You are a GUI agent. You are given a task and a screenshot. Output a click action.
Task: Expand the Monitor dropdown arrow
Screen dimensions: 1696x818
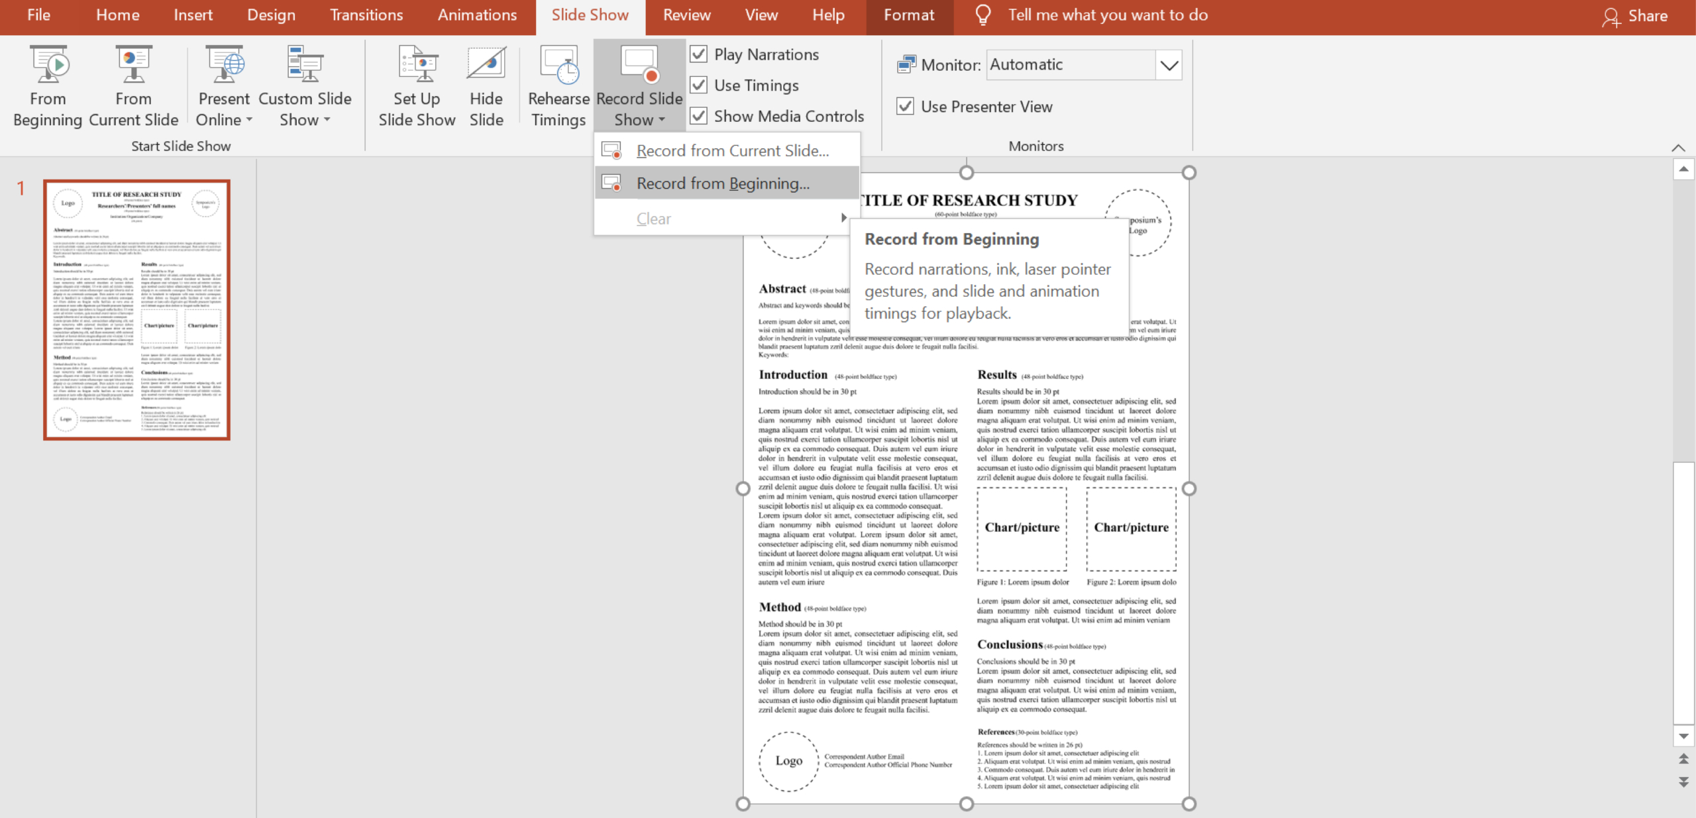[1169, 65]
